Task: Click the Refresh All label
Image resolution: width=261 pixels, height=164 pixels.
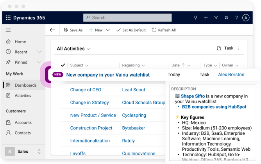Action: (x=167, y=30)
